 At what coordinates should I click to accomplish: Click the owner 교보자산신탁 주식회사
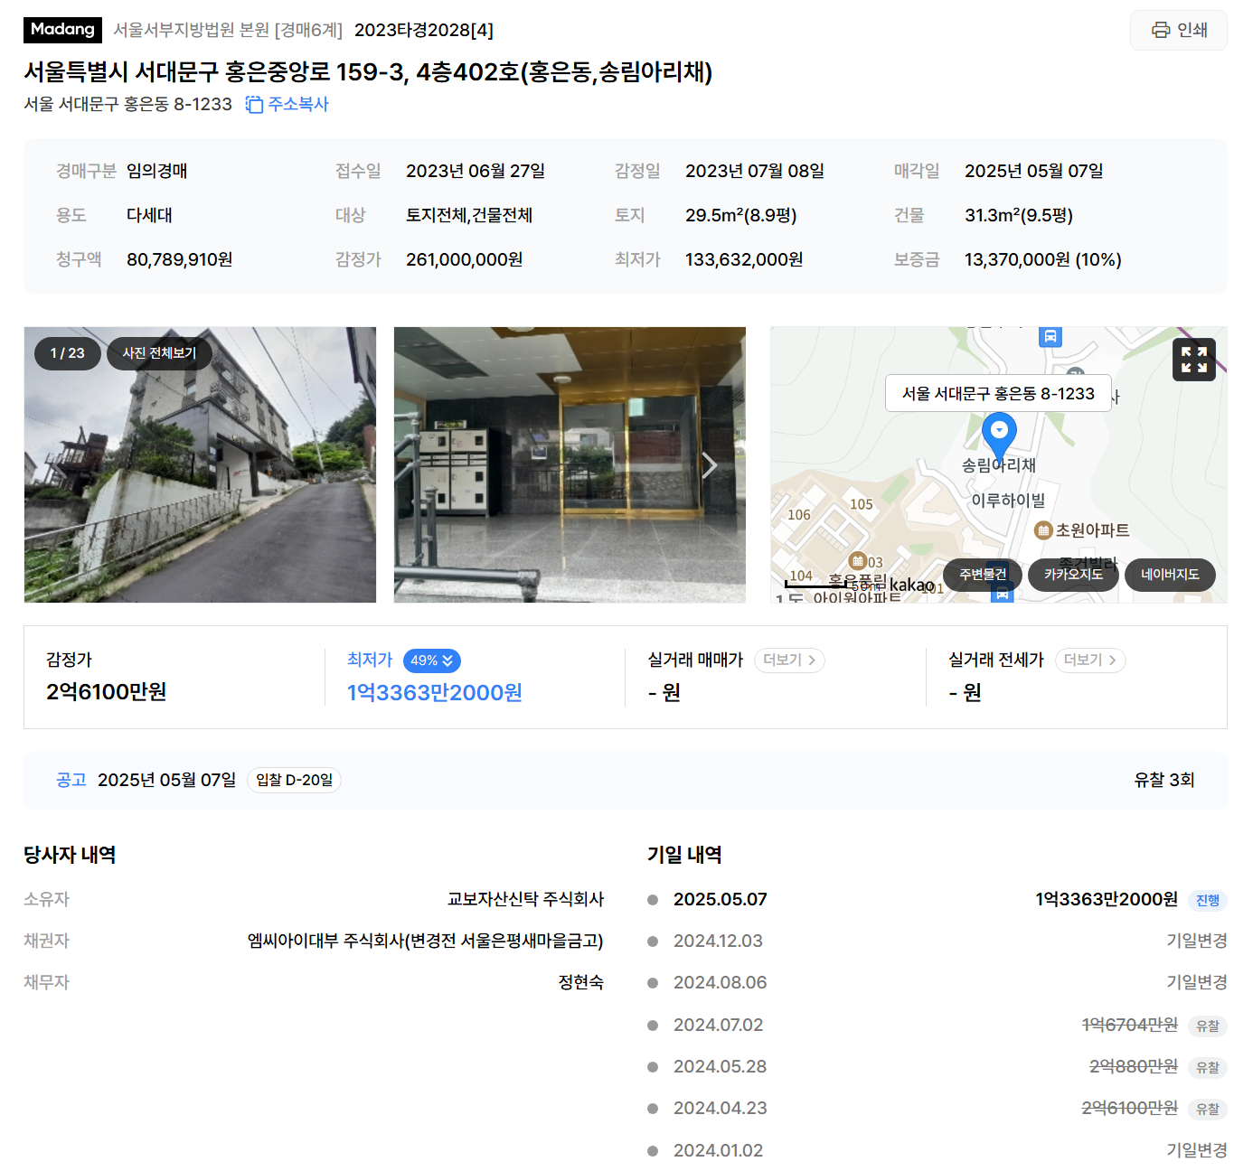coord(525,899)
